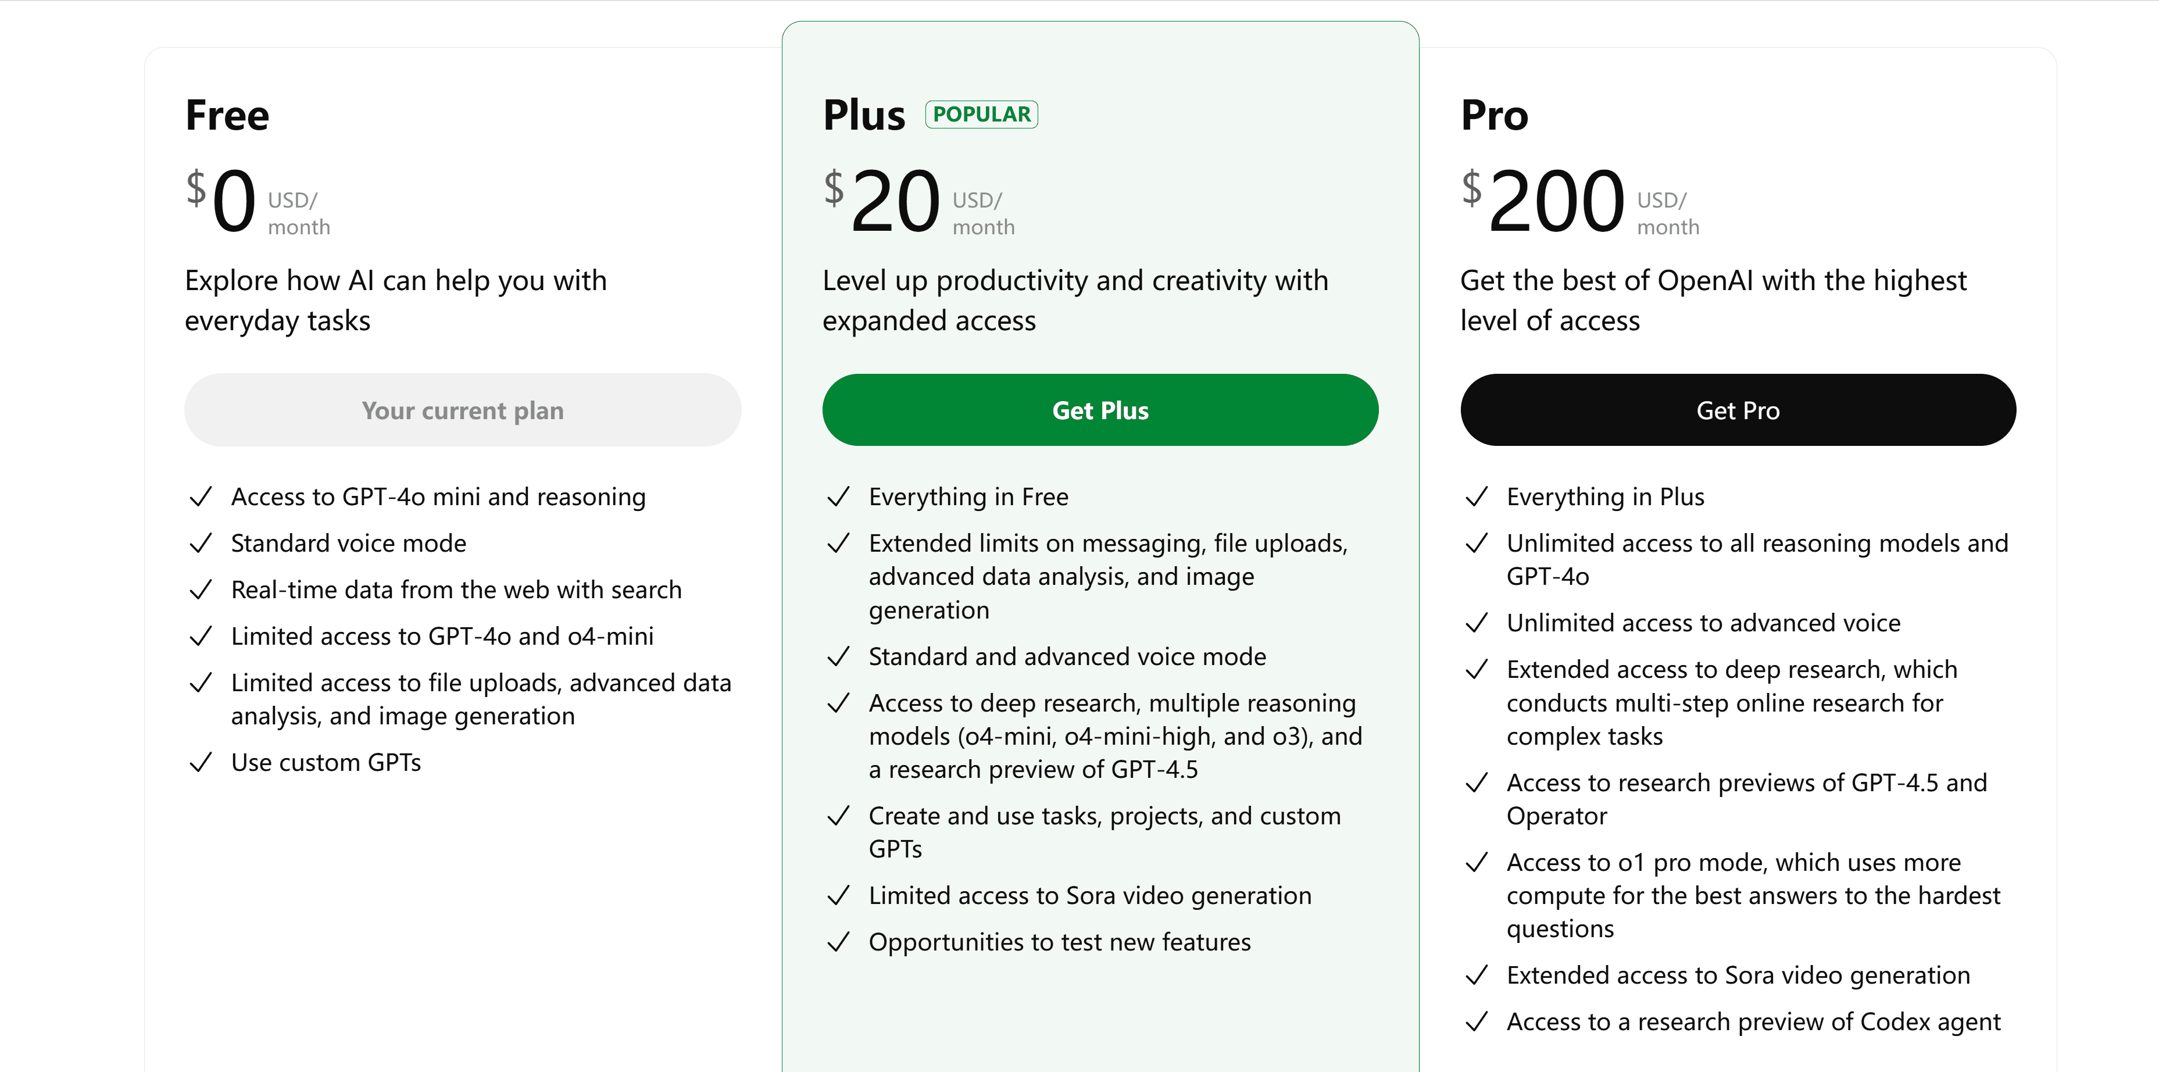Screen dimensions: 2159x1072
Task: Select the disabled Your current plan button
Action: (x=463, y=410)
